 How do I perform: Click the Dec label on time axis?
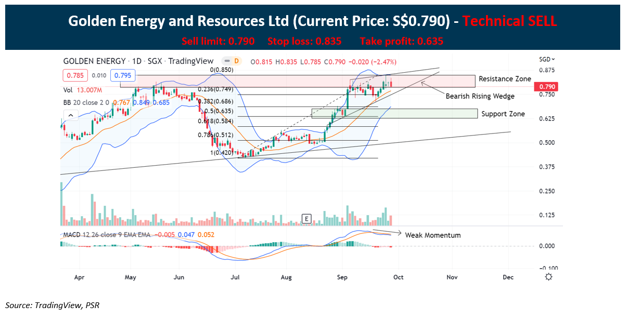pyautogui.click(x=508, y=277)
